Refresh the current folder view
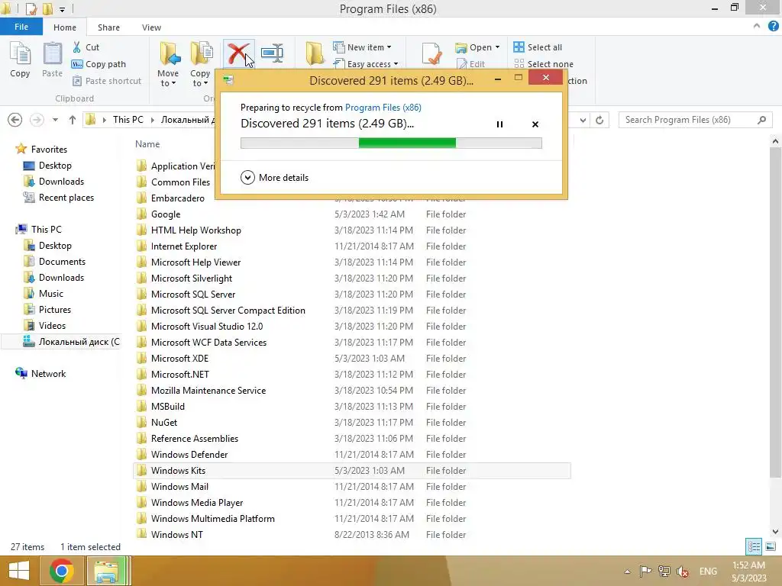782x586 pixels. click(599, 120)
